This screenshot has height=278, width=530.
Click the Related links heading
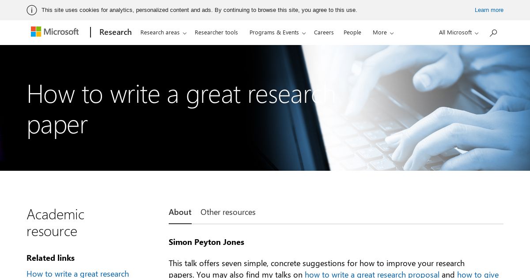[50, 258]
